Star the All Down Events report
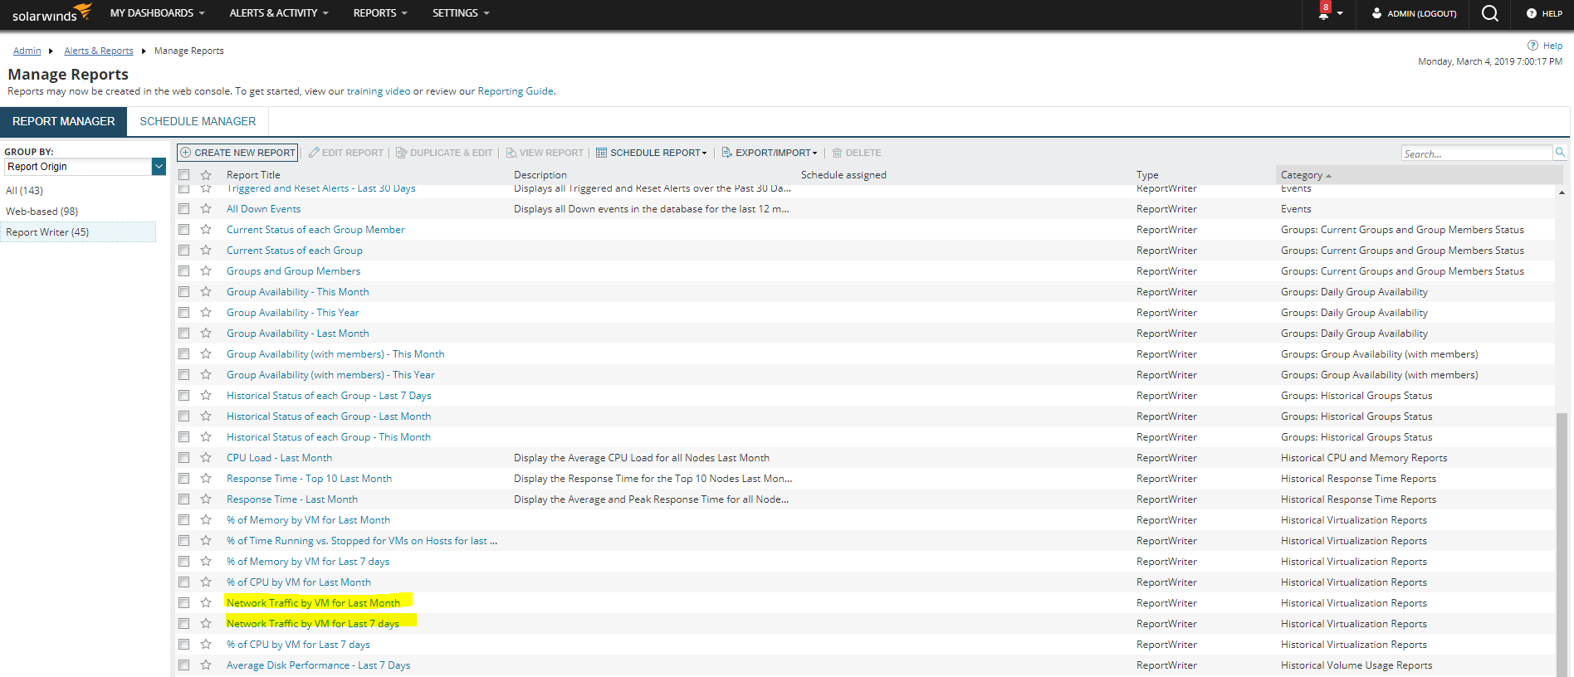 (206, 209)
